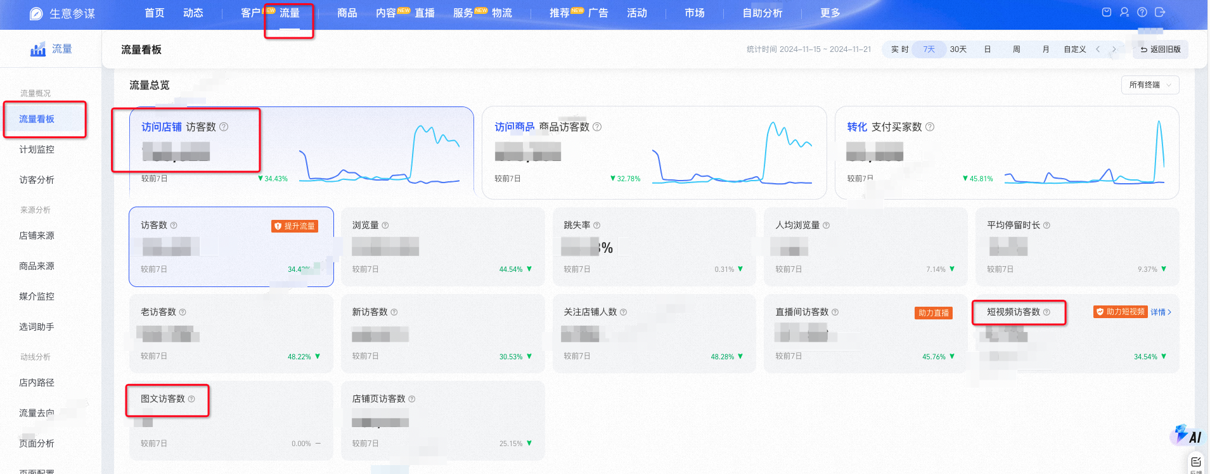Open the messages icon in the top bar
This screenshot has width=1210, height=474.
coord(1107,12)
